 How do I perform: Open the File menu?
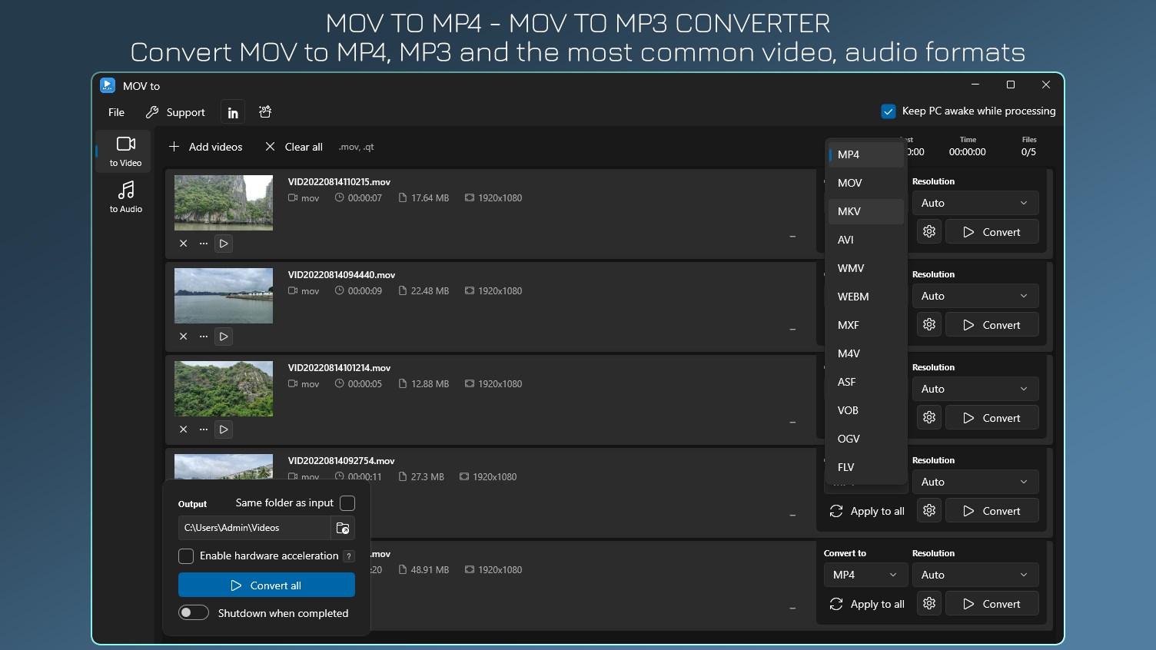point(115,111)
